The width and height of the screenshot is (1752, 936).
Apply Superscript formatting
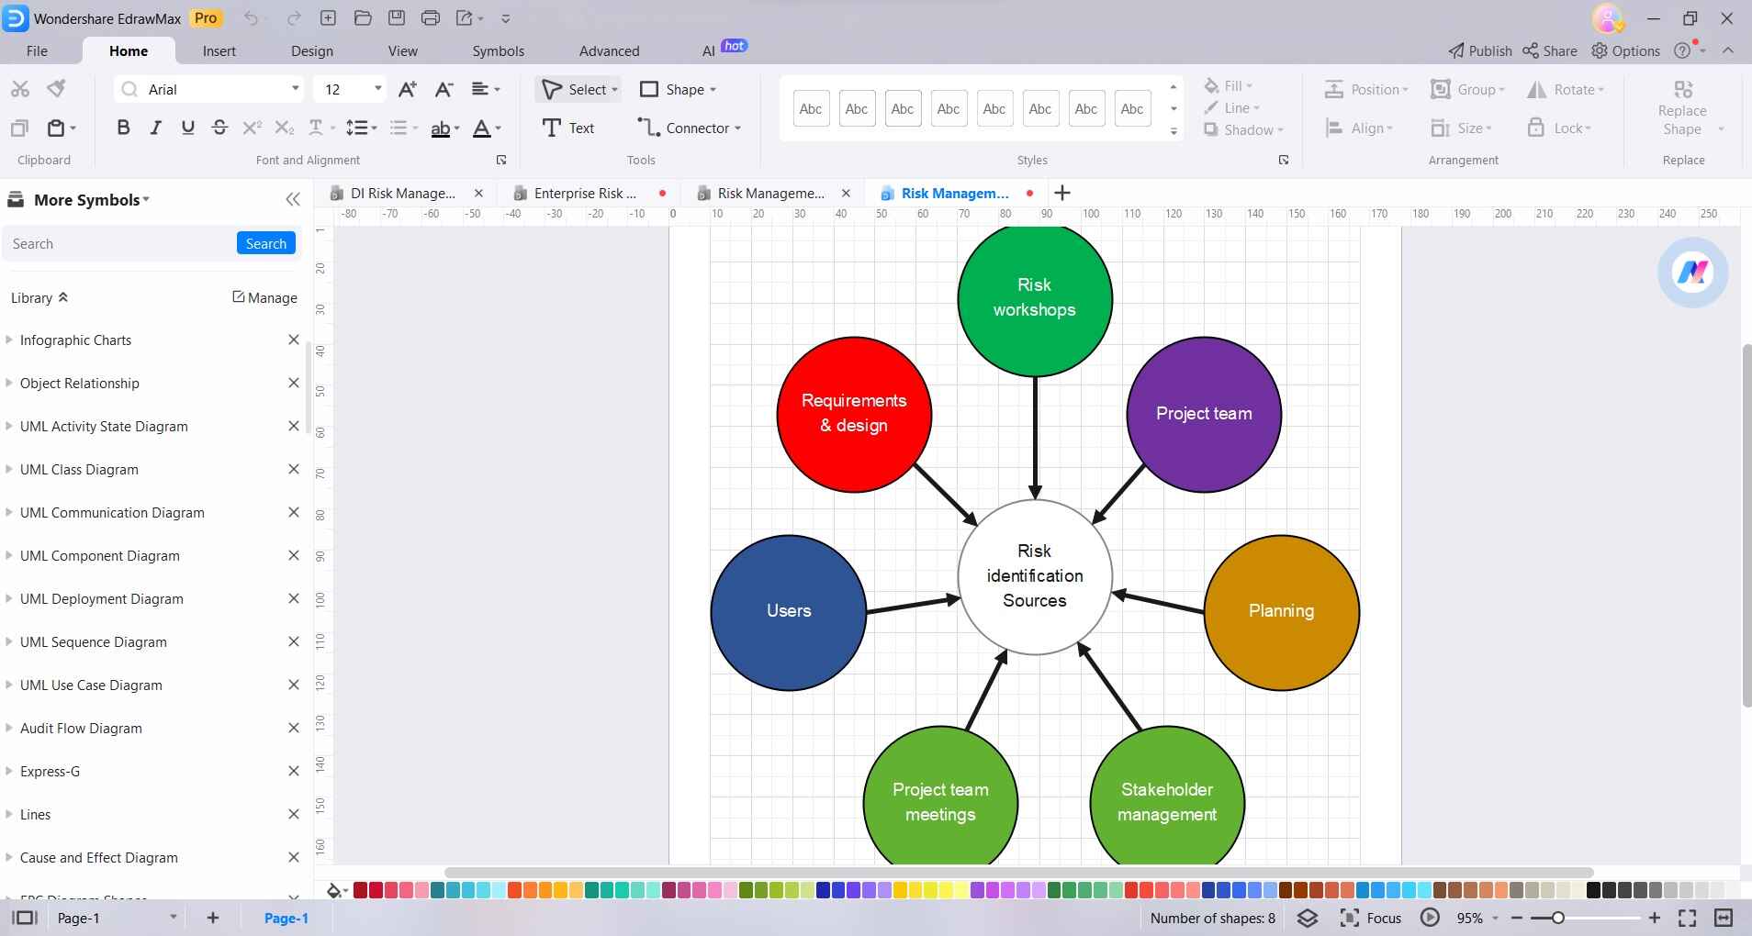[x=252, y=128]
